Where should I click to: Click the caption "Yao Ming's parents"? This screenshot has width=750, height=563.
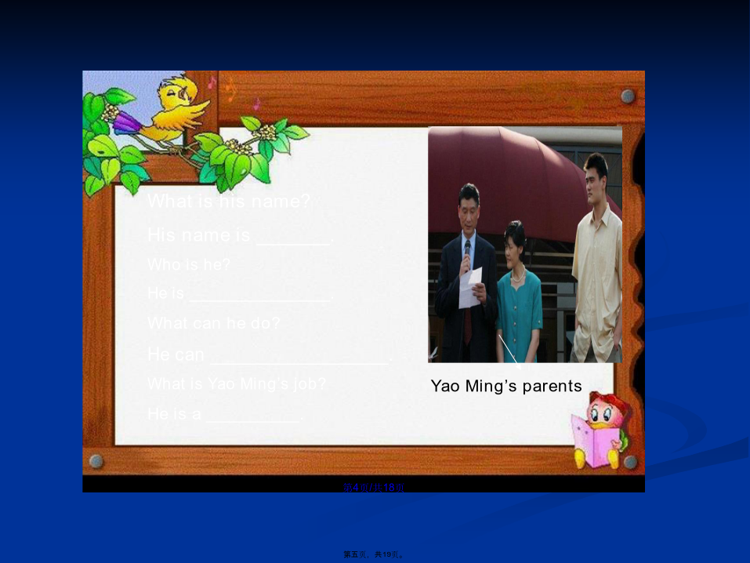point(506,386)
